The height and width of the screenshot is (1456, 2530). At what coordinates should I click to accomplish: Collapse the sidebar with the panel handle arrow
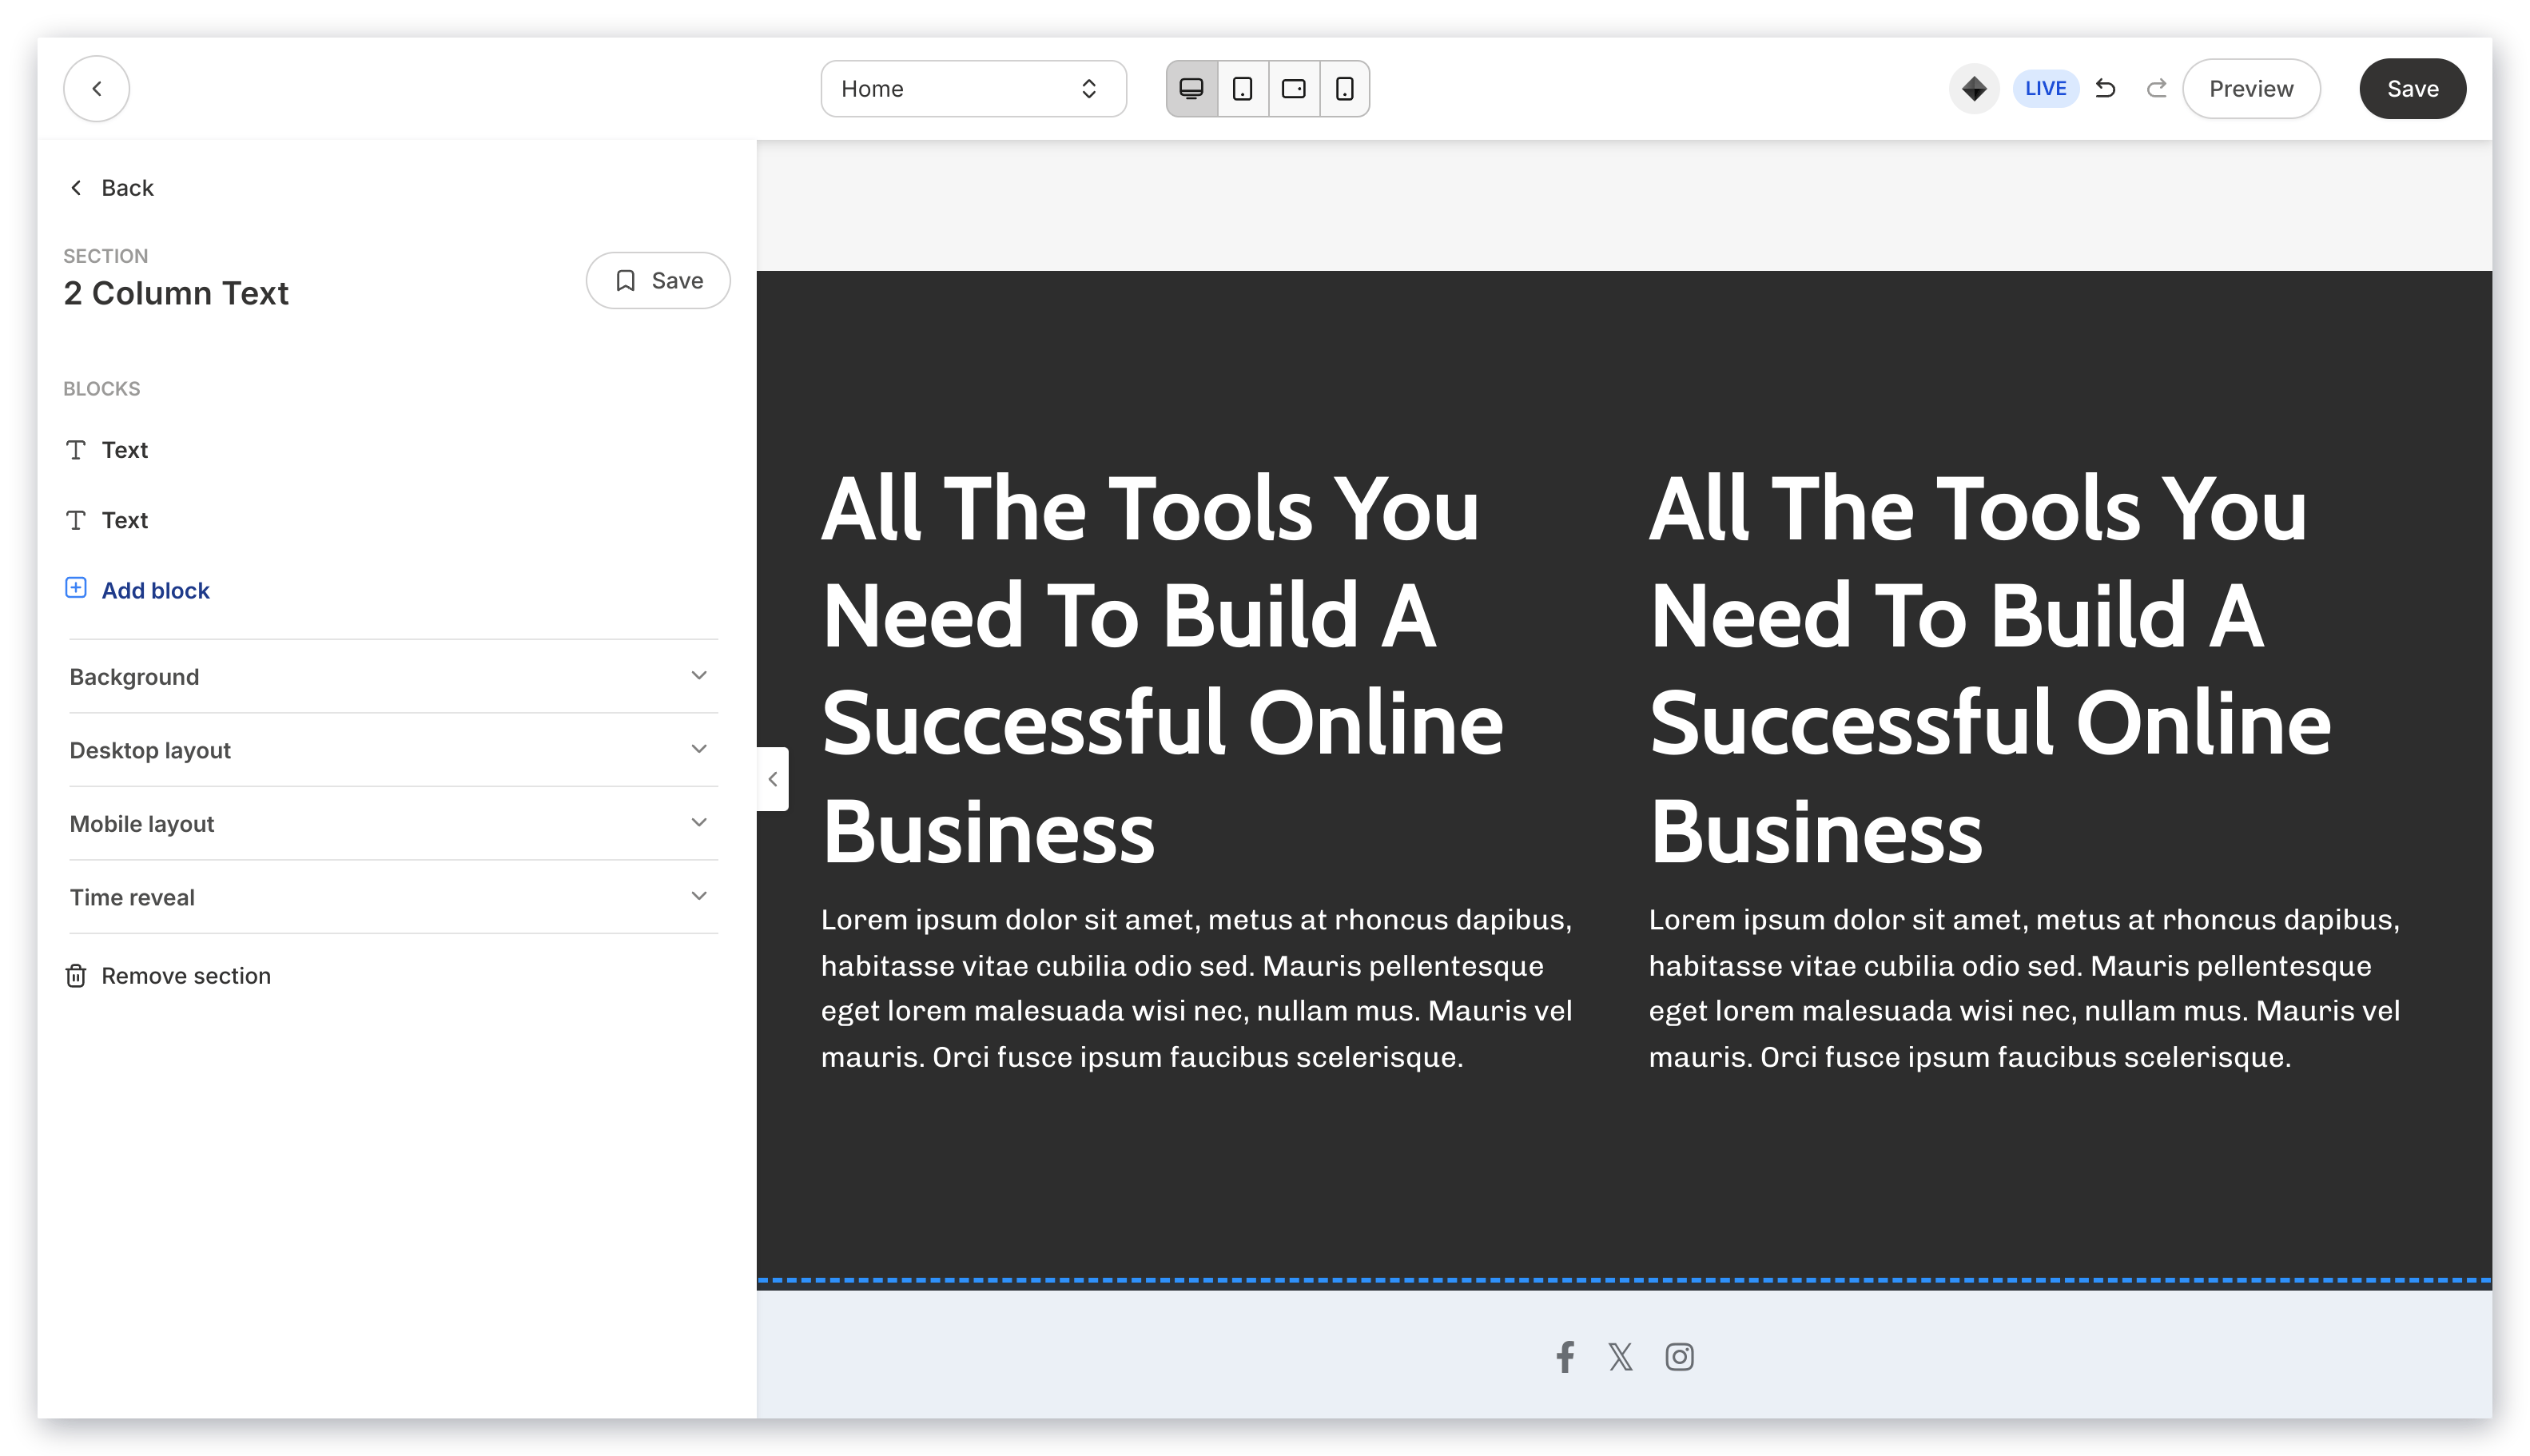coord(772,779)
